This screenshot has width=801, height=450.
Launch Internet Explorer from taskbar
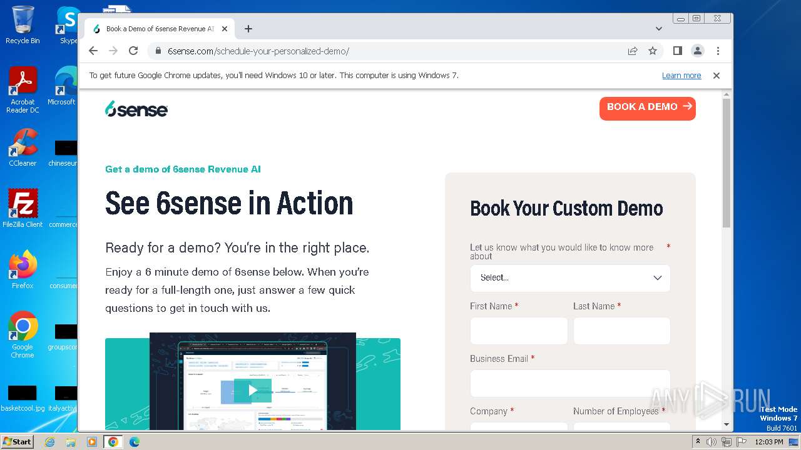(49, 442)
